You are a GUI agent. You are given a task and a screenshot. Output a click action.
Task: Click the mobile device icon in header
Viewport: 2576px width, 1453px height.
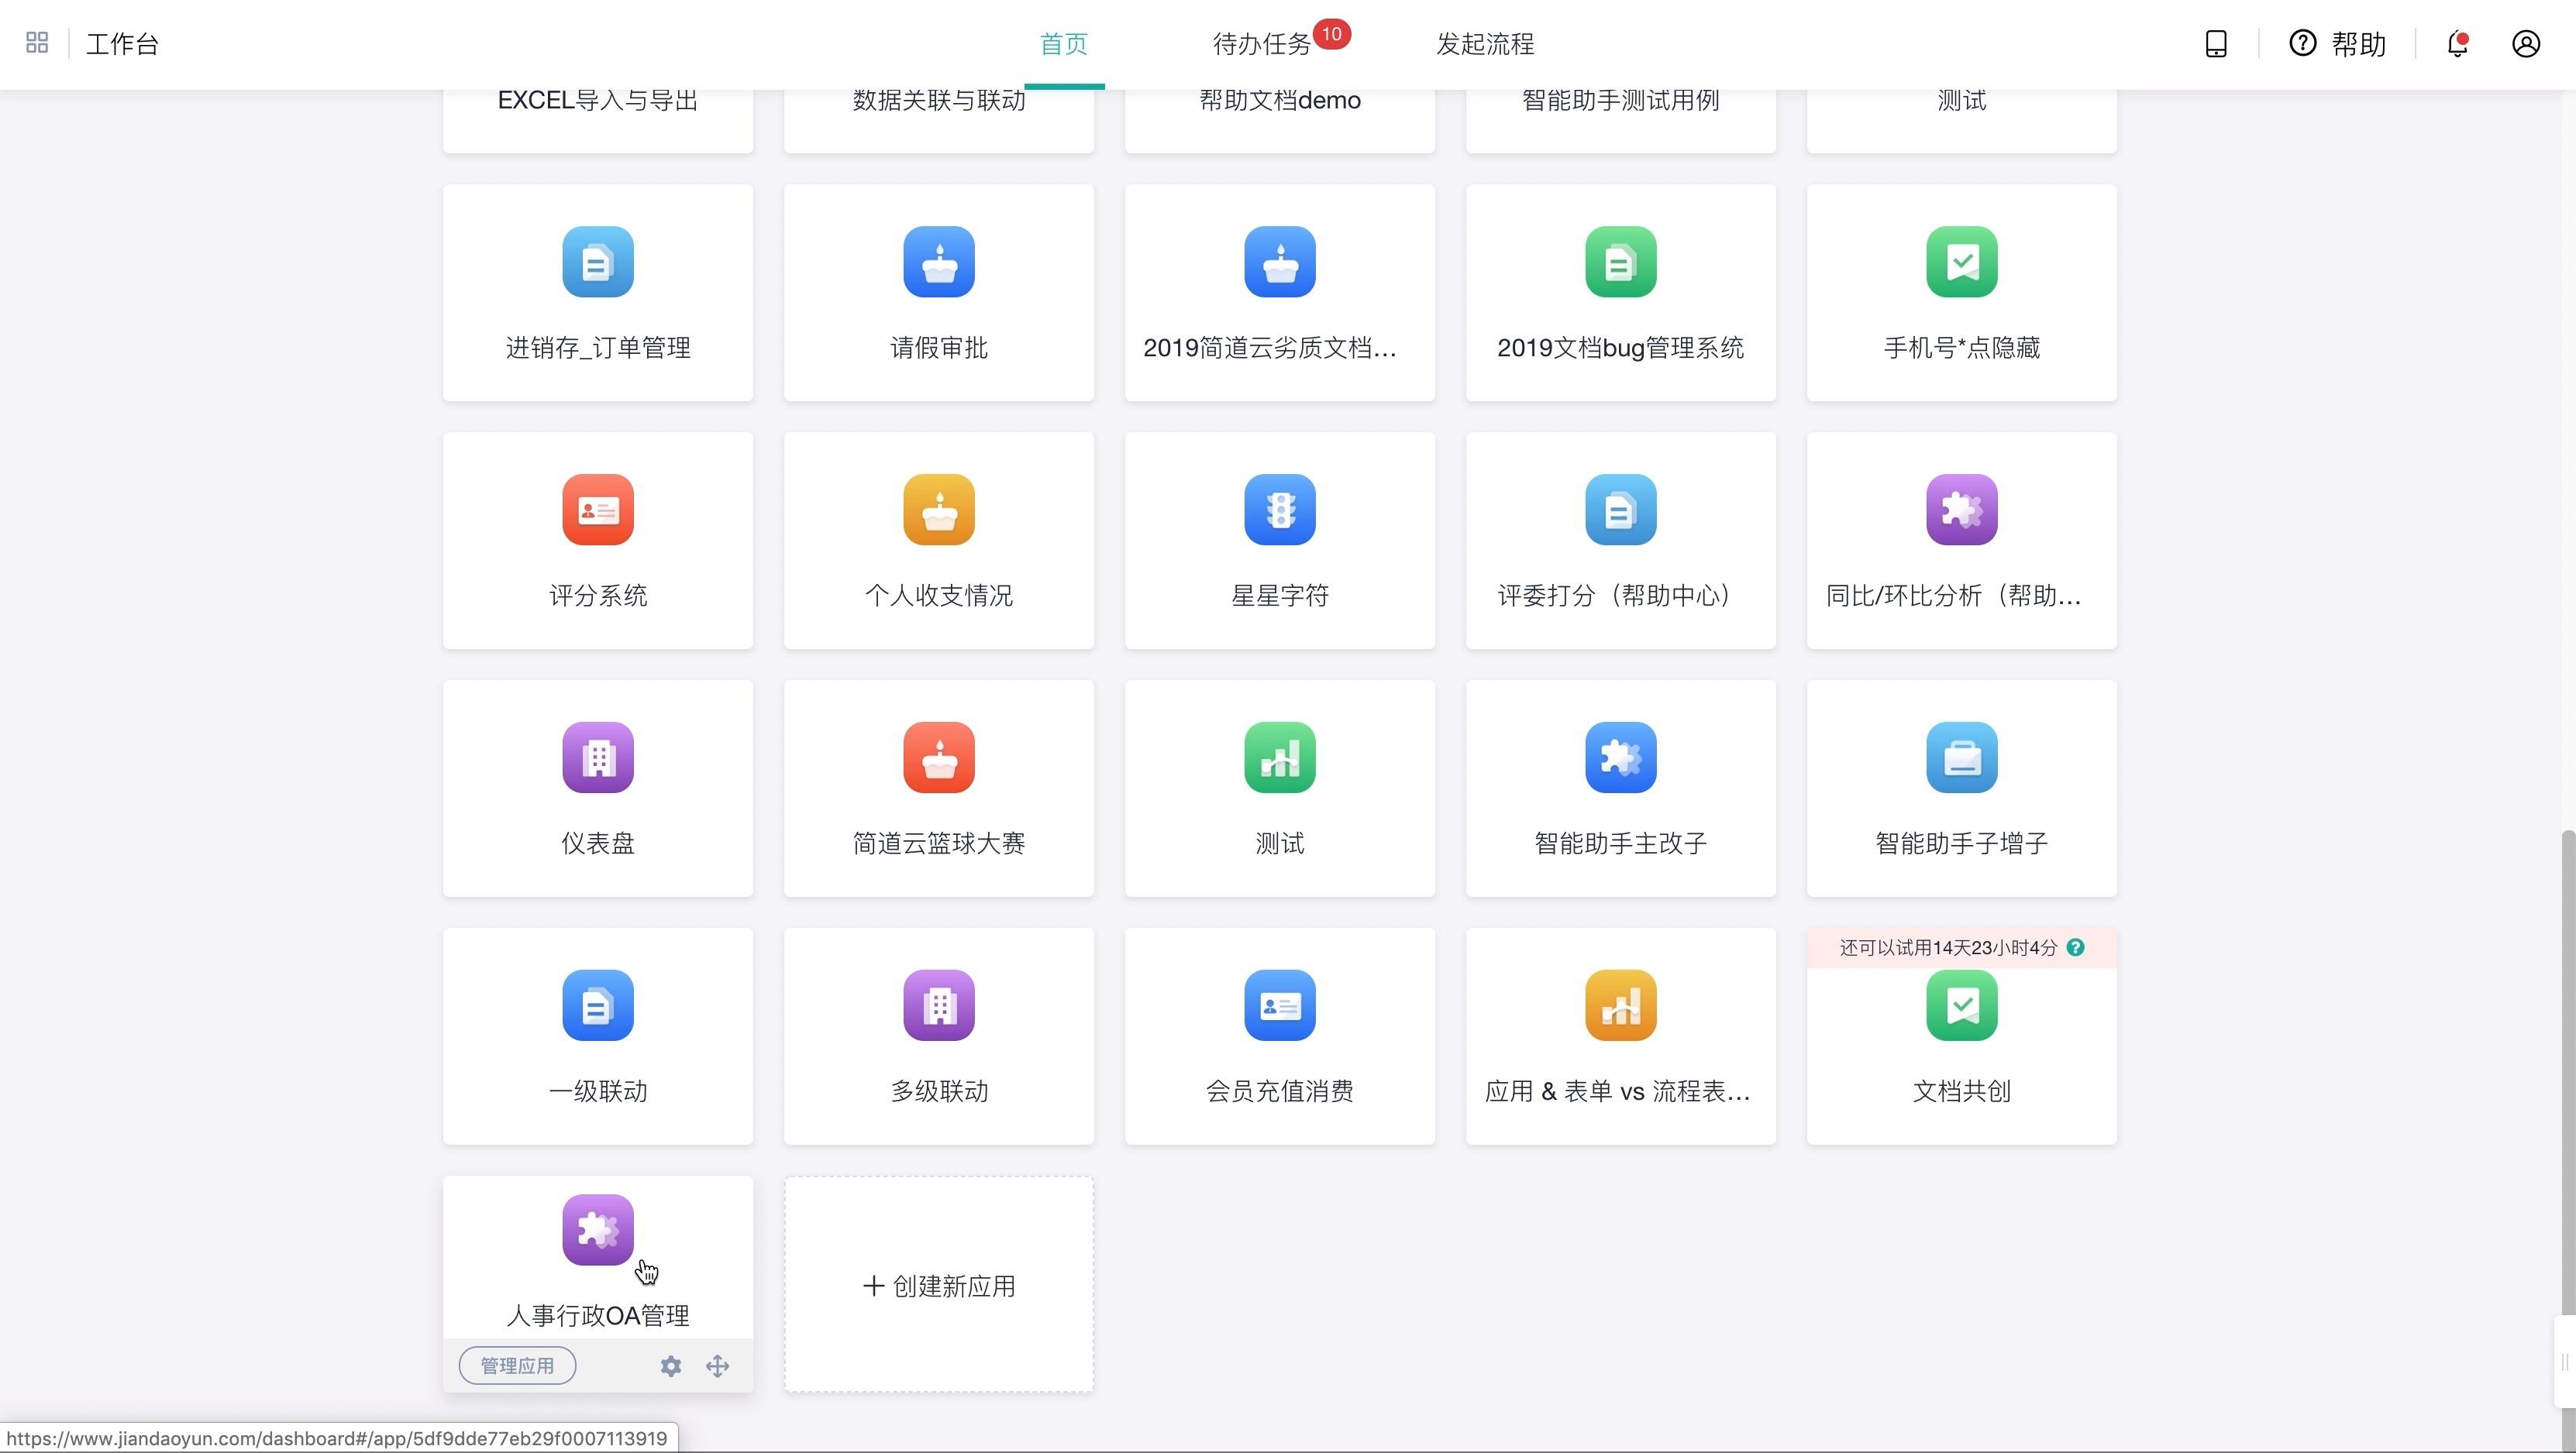tap(2216, 44)
